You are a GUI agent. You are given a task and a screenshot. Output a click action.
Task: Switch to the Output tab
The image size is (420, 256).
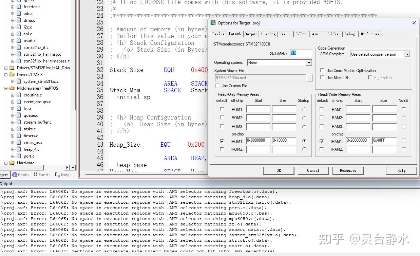[x=251, y=34]
